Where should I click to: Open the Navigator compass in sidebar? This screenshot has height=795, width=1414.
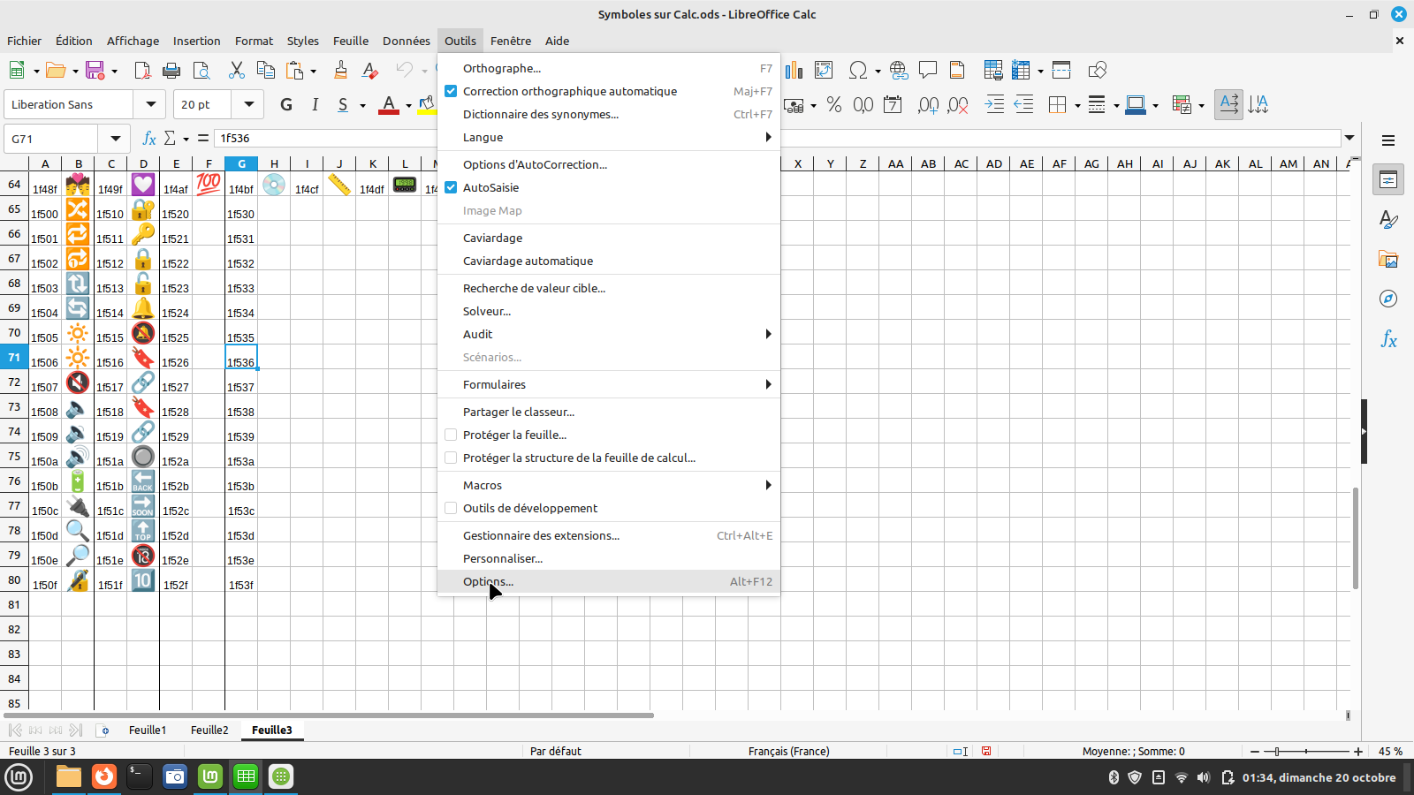click(1388, 299)
